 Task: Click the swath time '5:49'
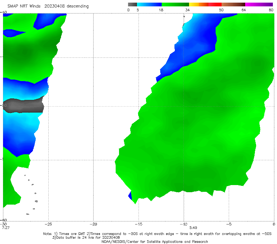coord(193,228)
